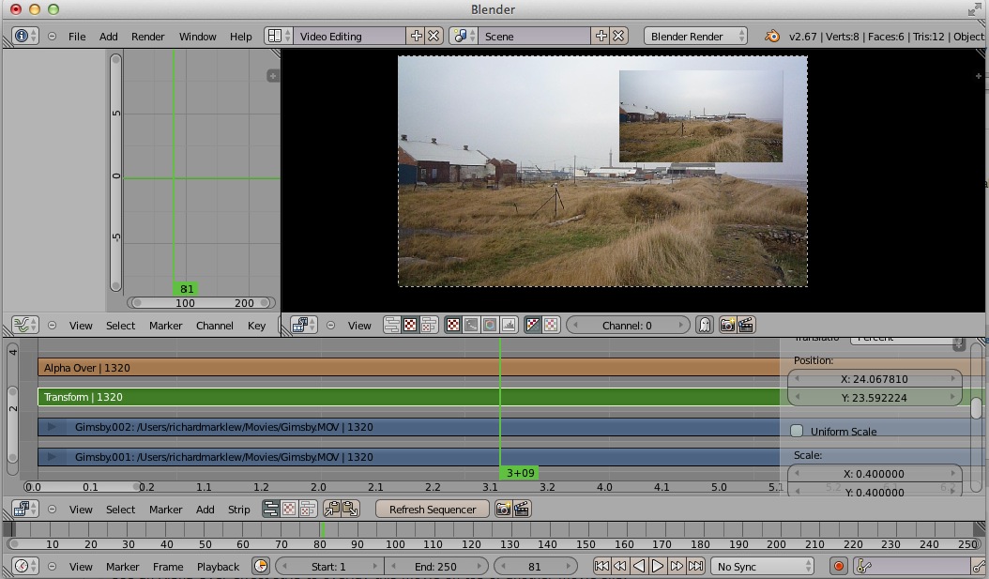This screenshot has height=579, width=989.
Task: Open the preview sequencer editor type selector
Action: (x=303, y=326)
